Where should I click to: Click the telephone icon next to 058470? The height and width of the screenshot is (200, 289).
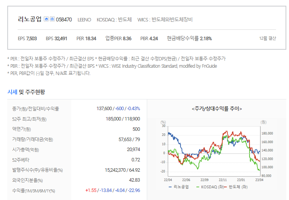coord(53,19)
